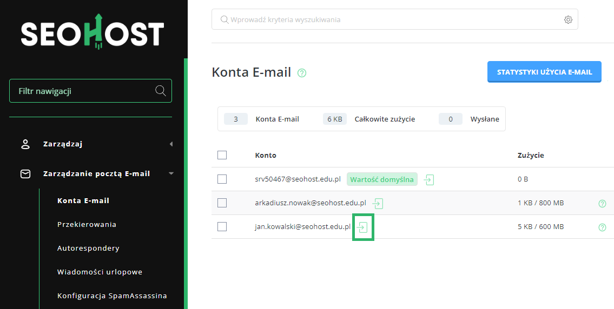Expand the Zarządzaj menu arrow
Viewport: 614px width, 309px height.
point(171,144)
